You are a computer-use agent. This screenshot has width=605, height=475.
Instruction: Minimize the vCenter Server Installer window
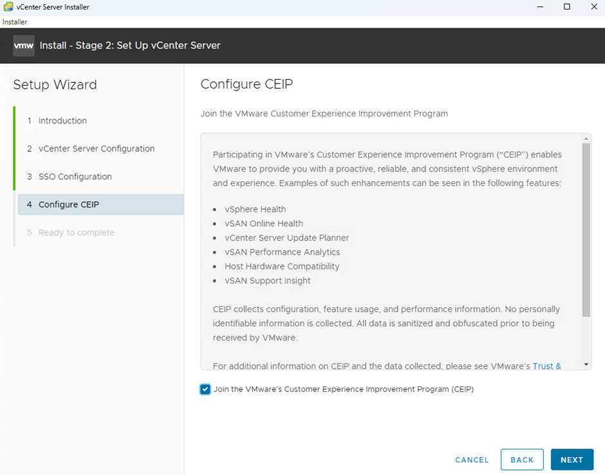(537, 7)
